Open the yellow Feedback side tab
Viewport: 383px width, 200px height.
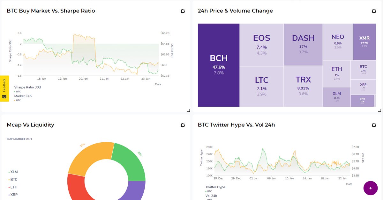point(4,89)
